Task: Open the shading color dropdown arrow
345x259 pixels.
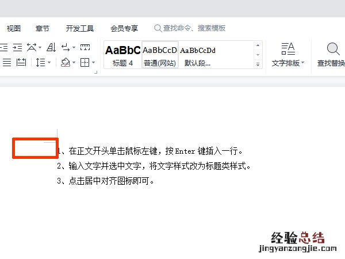Action: point(74,62)
